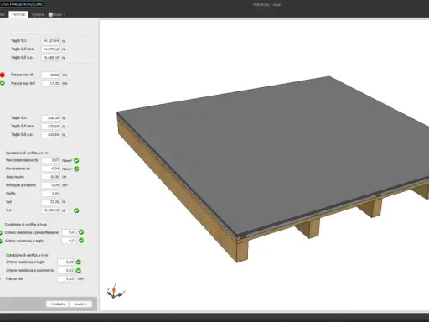429x322 pixels.
Task: Click the 'Freccia max t0' label
Action: [x=22, y=75]
